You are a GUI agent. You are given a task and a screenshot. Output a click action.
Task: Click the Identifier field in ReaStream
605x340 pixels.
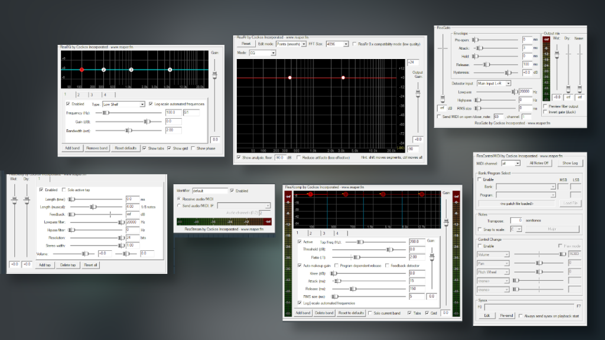pos(210,191)
